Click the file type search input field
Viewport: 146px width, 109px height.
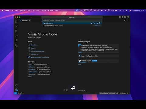click(72, 20)
